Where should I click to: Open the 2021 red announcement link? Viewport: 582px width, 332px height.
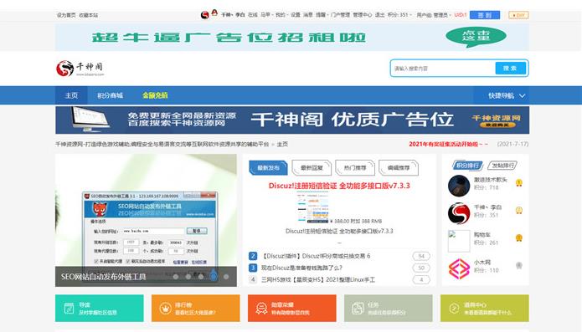(448, 144)
